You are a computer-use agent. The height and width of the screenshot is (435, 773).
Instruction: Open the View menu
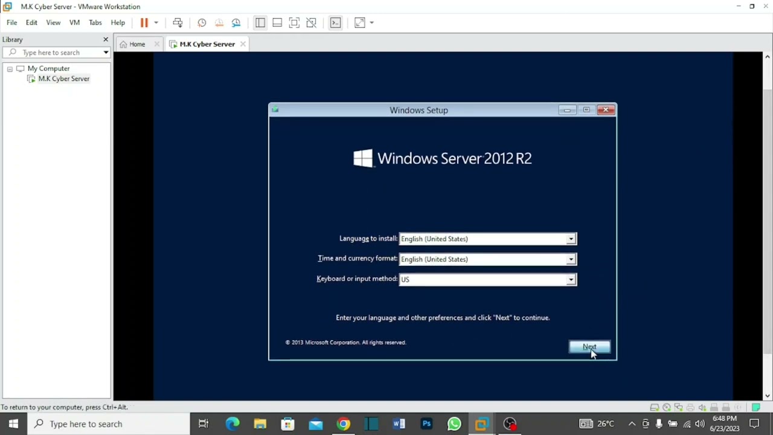53,22
